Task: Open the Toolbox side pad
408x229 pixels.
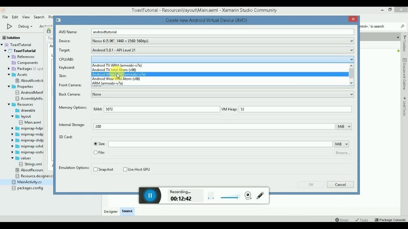Action: coord(404,44)
